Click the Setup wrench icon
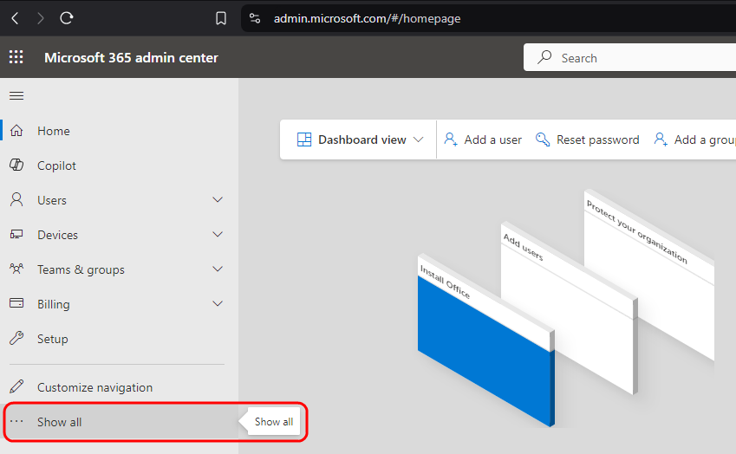The height and width of the screenshot is (454, 736). click(16, 339)
